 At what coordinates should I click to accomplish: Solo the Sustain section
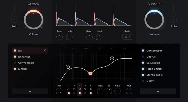[174, 19]
